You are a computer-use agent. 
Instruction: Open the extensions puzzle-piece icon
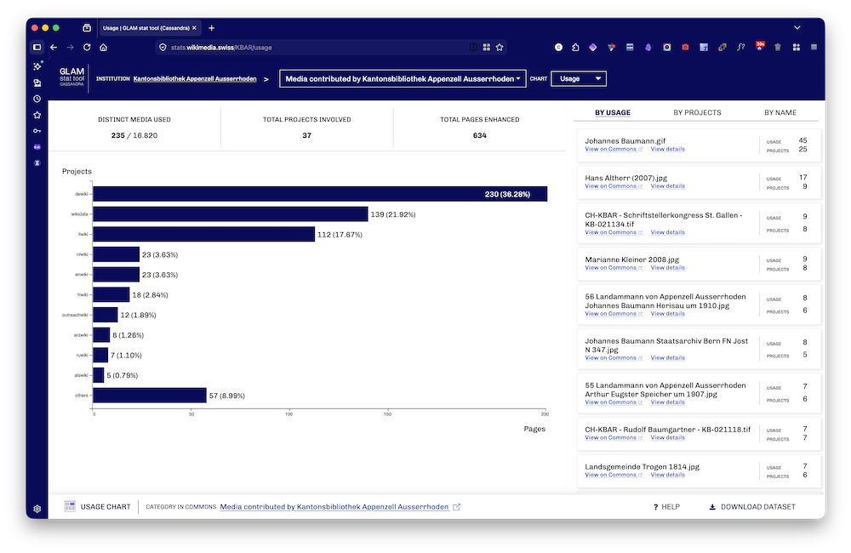coord(575,47)
